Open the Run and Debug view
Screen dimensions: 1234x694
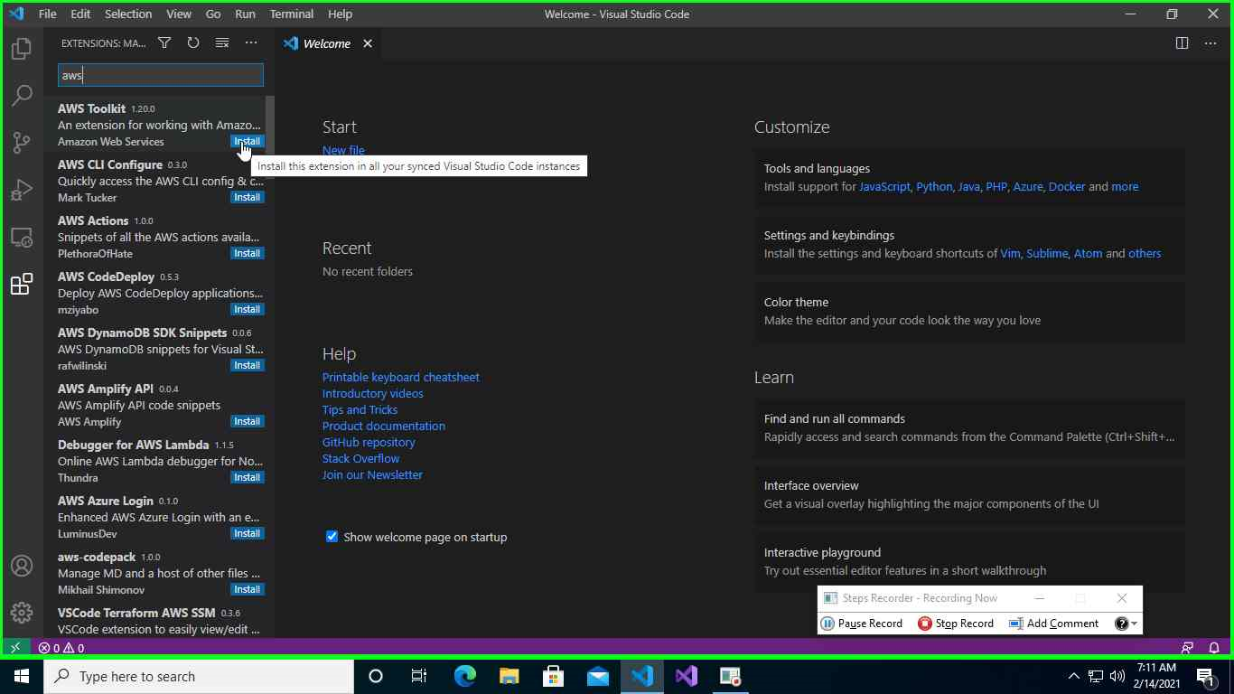tap(22, 189)
